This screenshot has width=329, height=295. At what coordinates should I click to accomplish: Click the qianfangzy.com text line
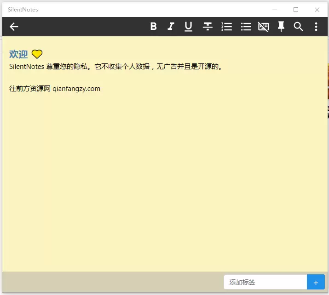coord(55,89)
